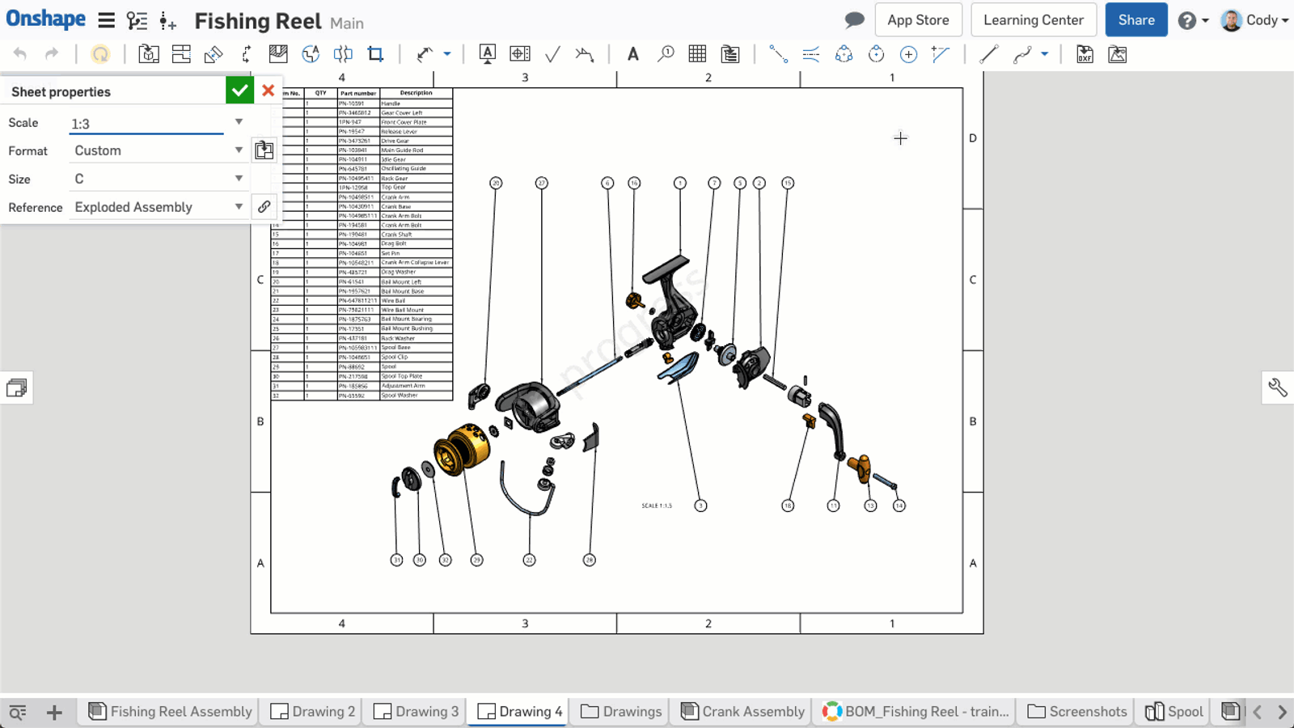Viewport: 1294px width, 728px height.
Task: Click the Share button
Action: pos(1135,19)
